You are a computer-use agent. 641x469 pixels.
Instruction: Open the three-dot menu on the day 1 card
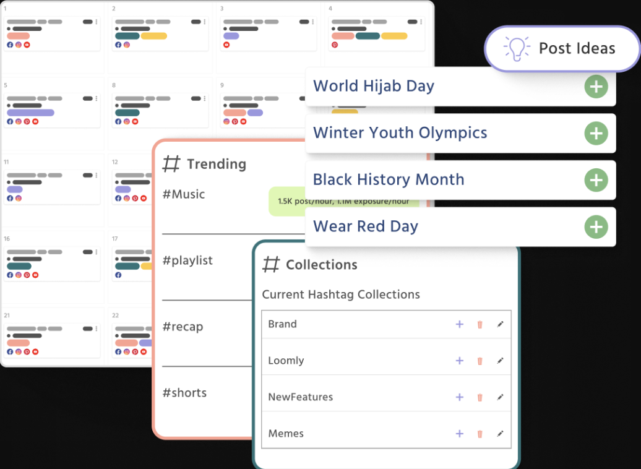(x=97, y=22)
